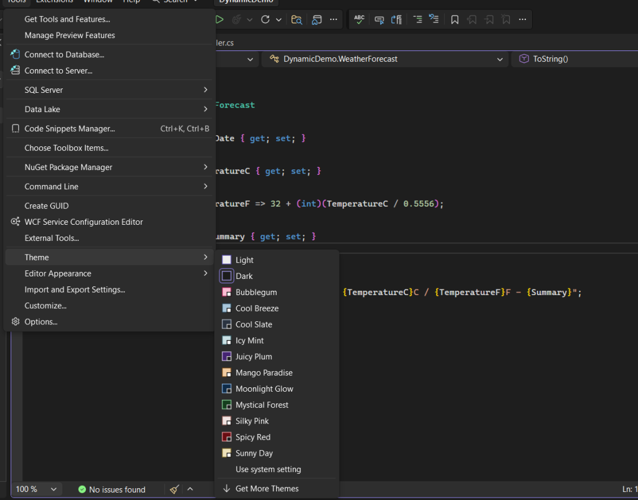This screenshot has width=638, height=500.
Task: Open text editor toolbar overflow ellipsis
Action: point(523,19)
